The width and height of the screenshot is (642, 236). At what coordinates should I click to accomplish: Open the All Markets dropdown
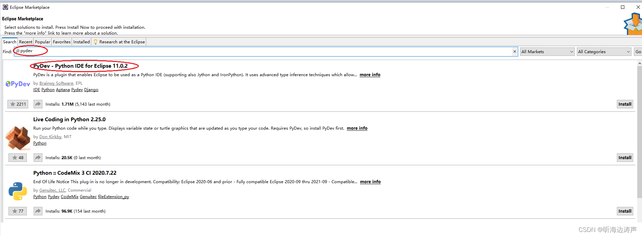tap(547, 52)
